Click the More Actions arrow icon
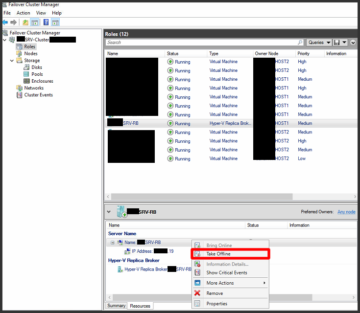Viewport: 360px width, 313px height. click(197, 283)
